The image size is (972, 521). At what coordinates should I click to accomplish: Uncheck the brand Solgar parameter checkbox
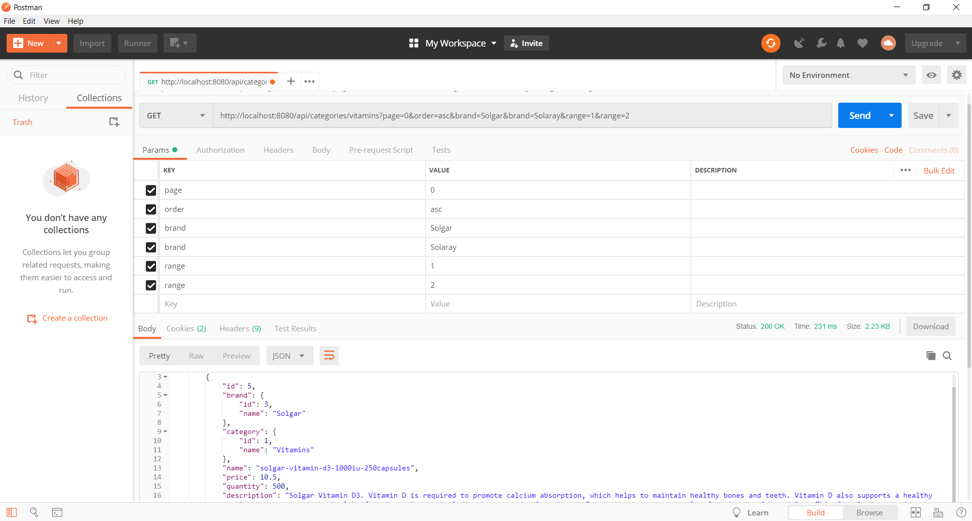(x=150, y=228)
